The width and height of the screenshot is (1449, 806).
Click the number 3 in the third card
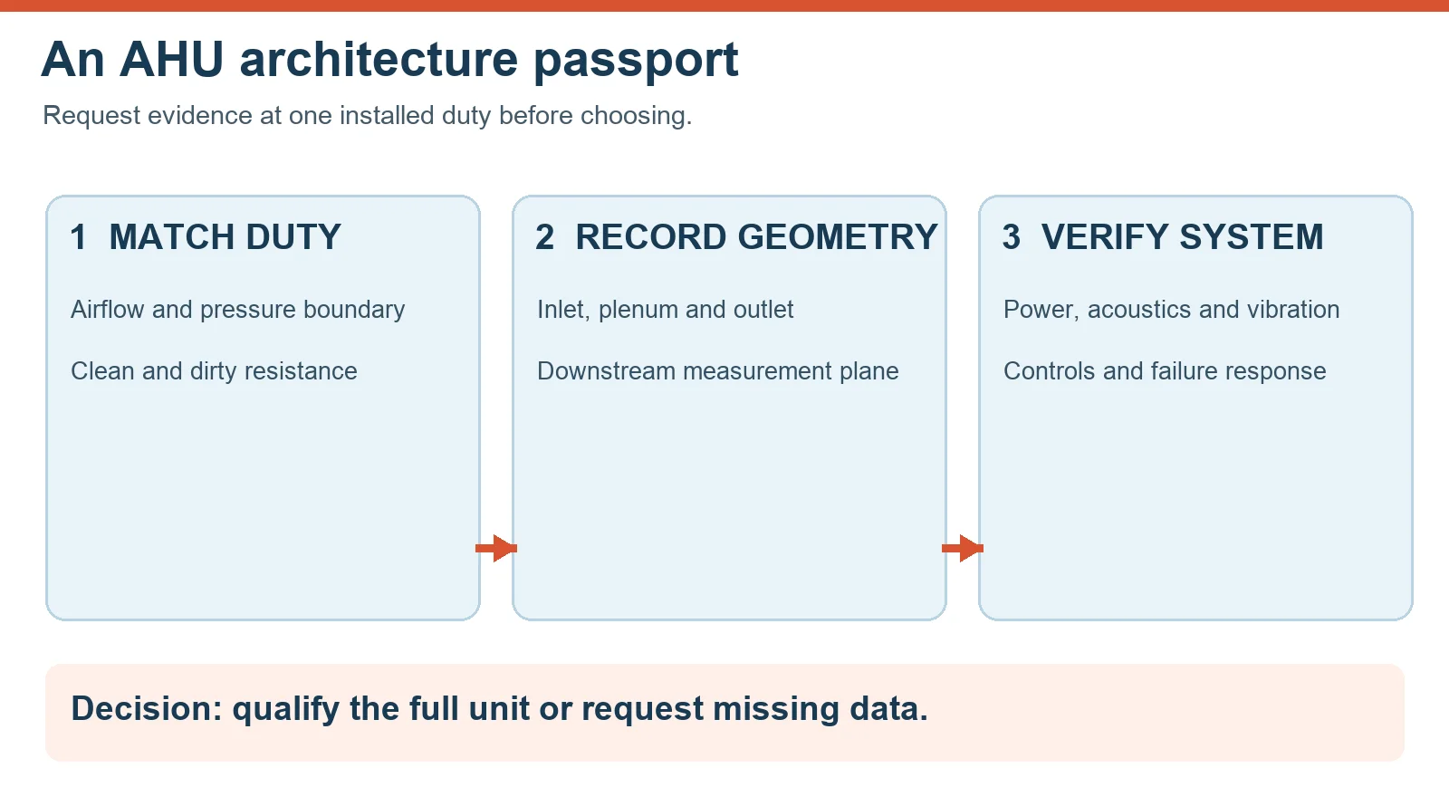(x=1011, y=237)
